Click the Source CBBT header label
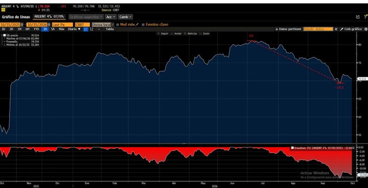This screenshot has width=368, height=188. (110, 10)
